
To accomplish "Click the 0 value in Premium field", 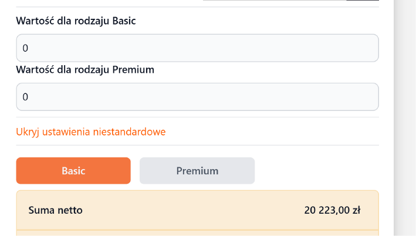I will point(25,97).
